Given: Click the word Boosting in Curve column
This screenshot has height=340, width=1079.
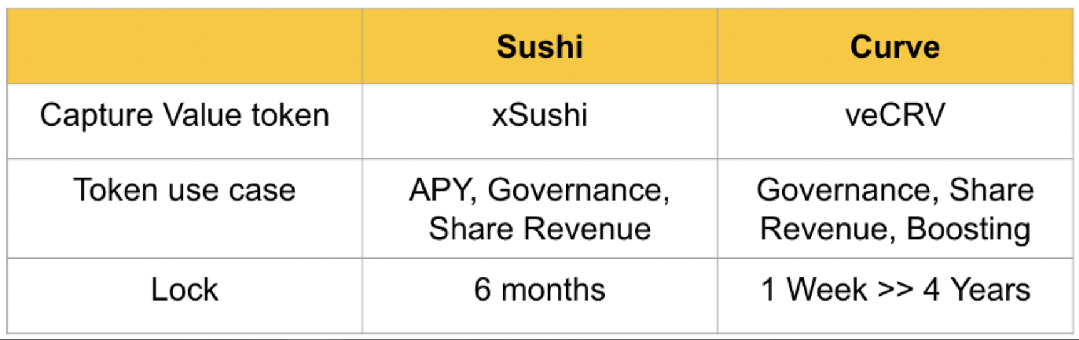Looking at the screenshot, I should click(968, 229).
